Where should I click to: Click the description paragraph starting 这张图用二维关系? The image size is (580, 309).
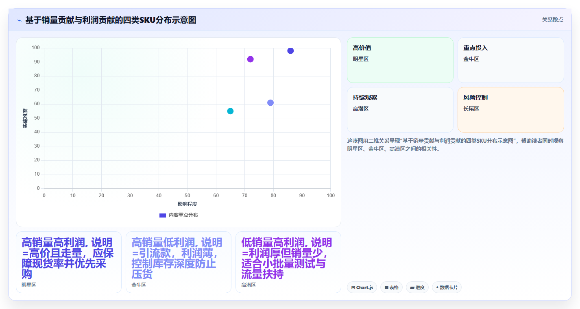pyautogui.click(x=455, y=145)
